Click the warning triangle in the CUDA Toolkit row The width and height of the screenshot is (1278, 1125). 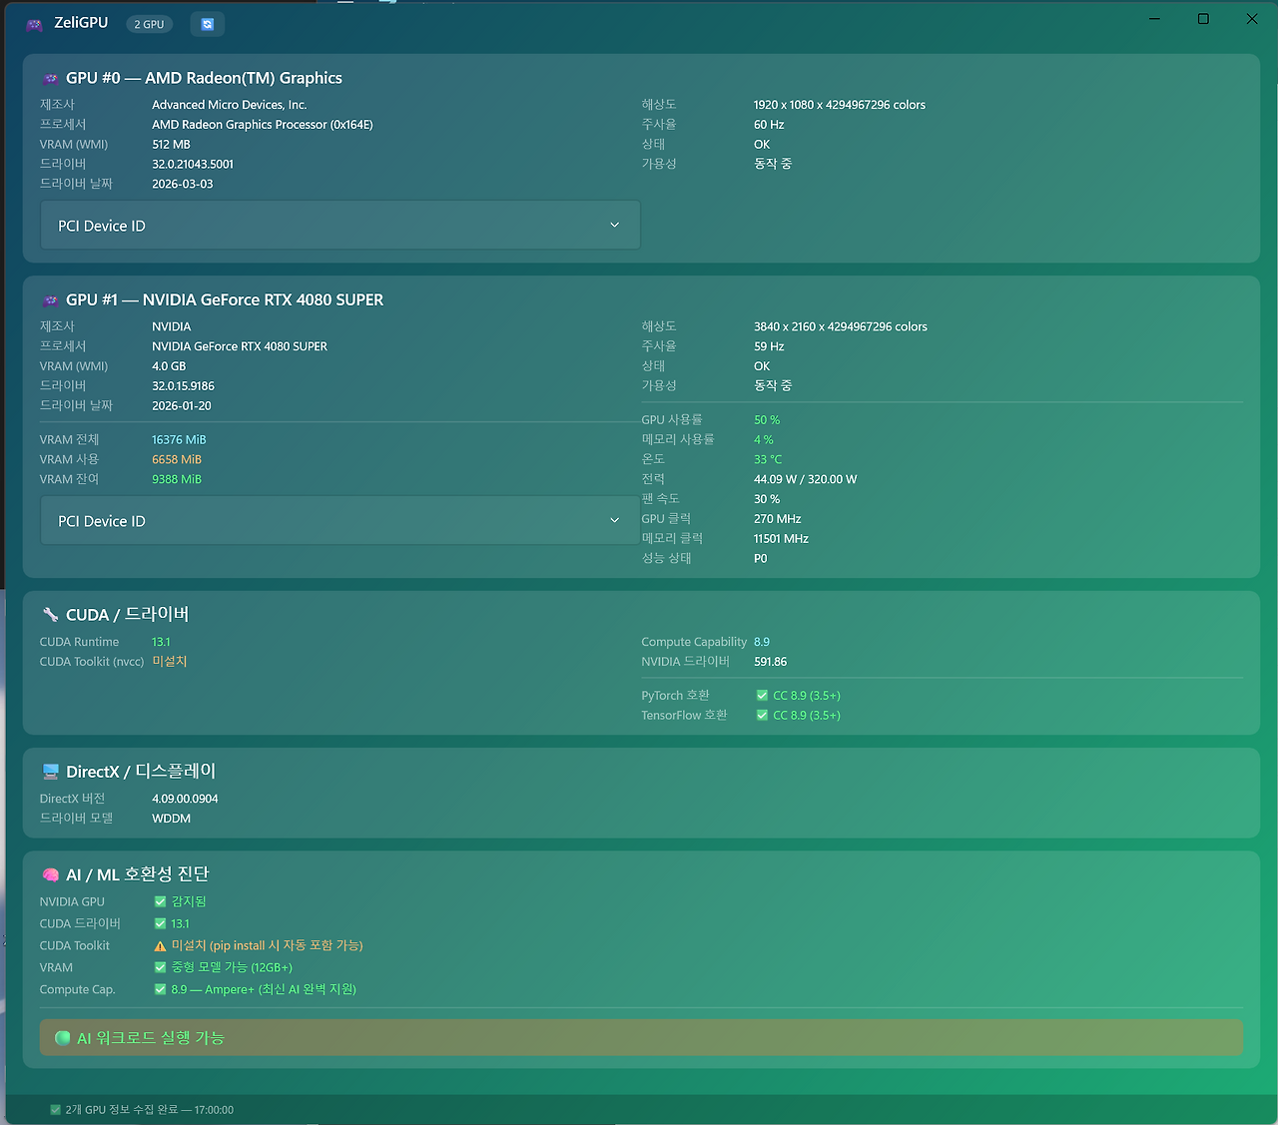[x=160, y=946]
